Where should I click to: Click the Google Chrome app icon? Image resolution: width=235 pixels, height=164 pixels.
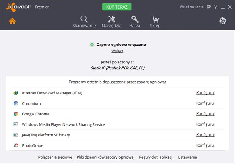16,114
